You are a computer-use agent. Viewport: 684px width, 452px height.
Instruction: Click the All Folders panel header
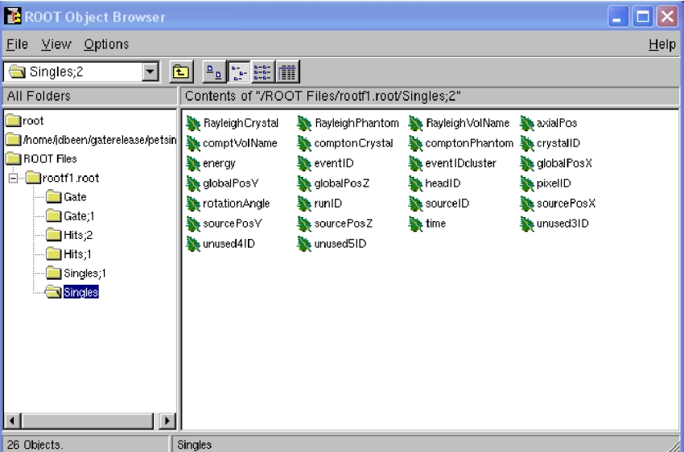[x=89, y=96]
